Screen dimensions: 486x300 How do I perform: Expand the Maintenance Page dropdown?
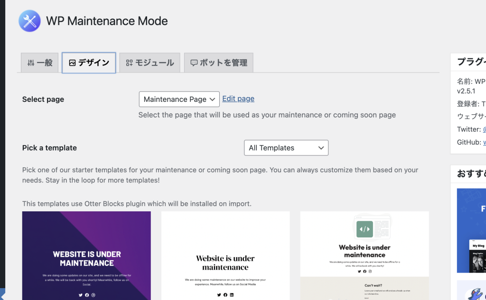[x=179, y=99]
